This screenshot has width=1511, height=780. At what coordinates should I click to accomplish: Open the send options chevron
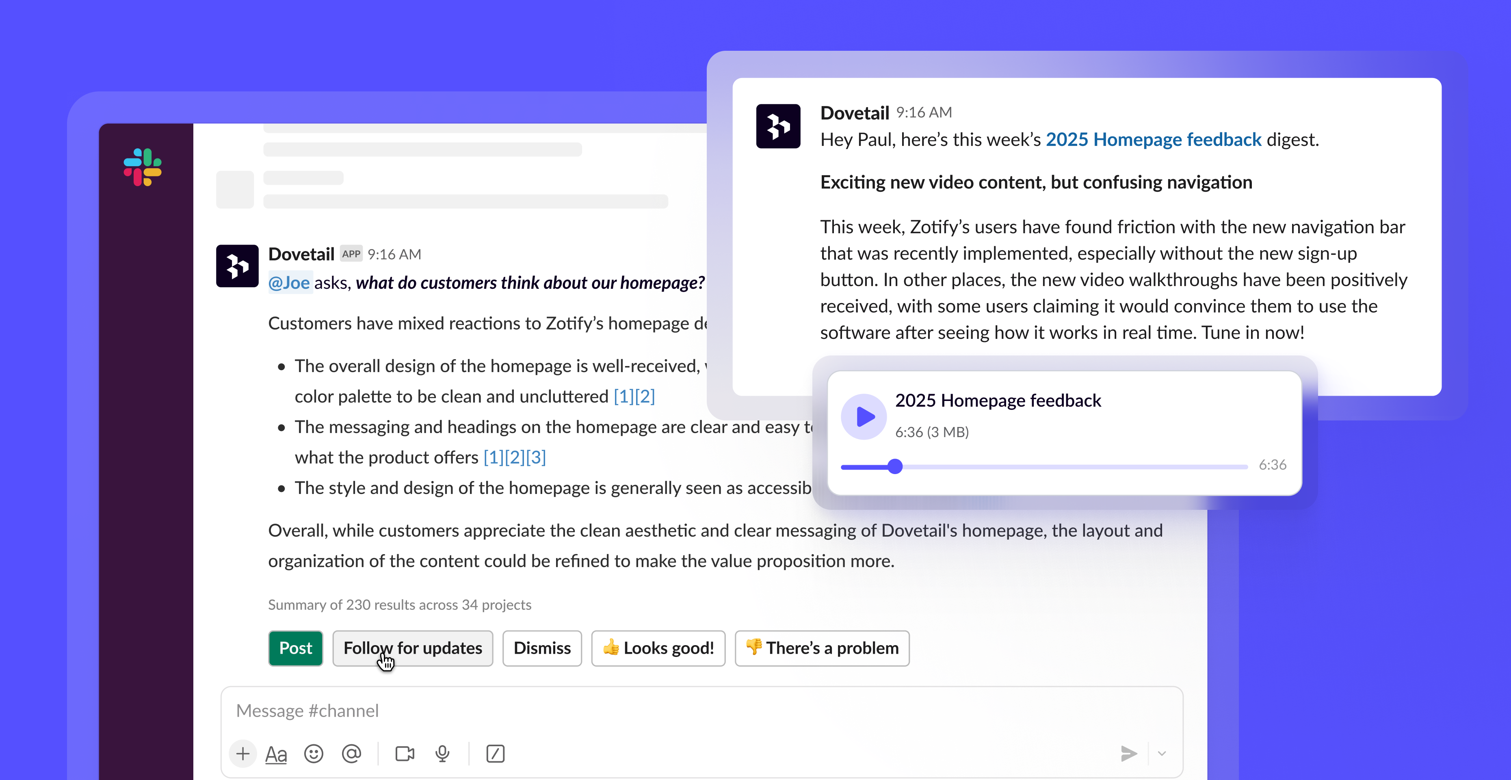tap(1162, 754)
